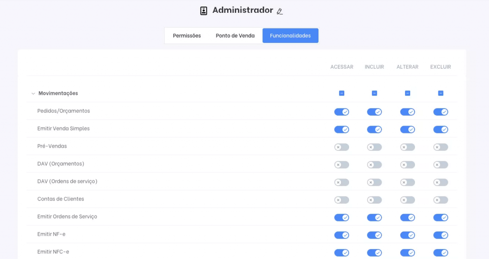Enable Acessar for Pré-Vendas
This screenshot has width=489, height=259.
tap(341, 147)
